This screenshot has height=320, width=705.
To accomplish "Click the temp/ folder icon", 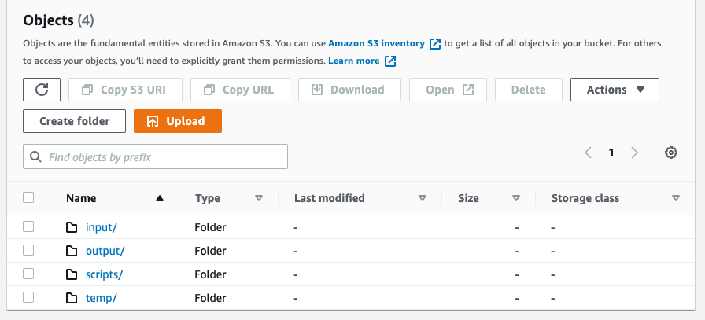I will (x=72, y=298).
